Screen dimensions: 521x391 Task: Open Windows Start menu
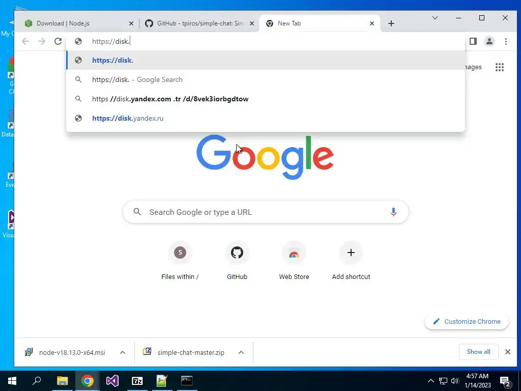click(12, 381)
